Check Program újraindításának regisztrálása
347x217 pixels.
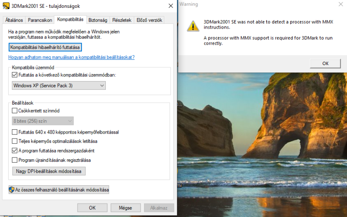click(x=15, y=160)
